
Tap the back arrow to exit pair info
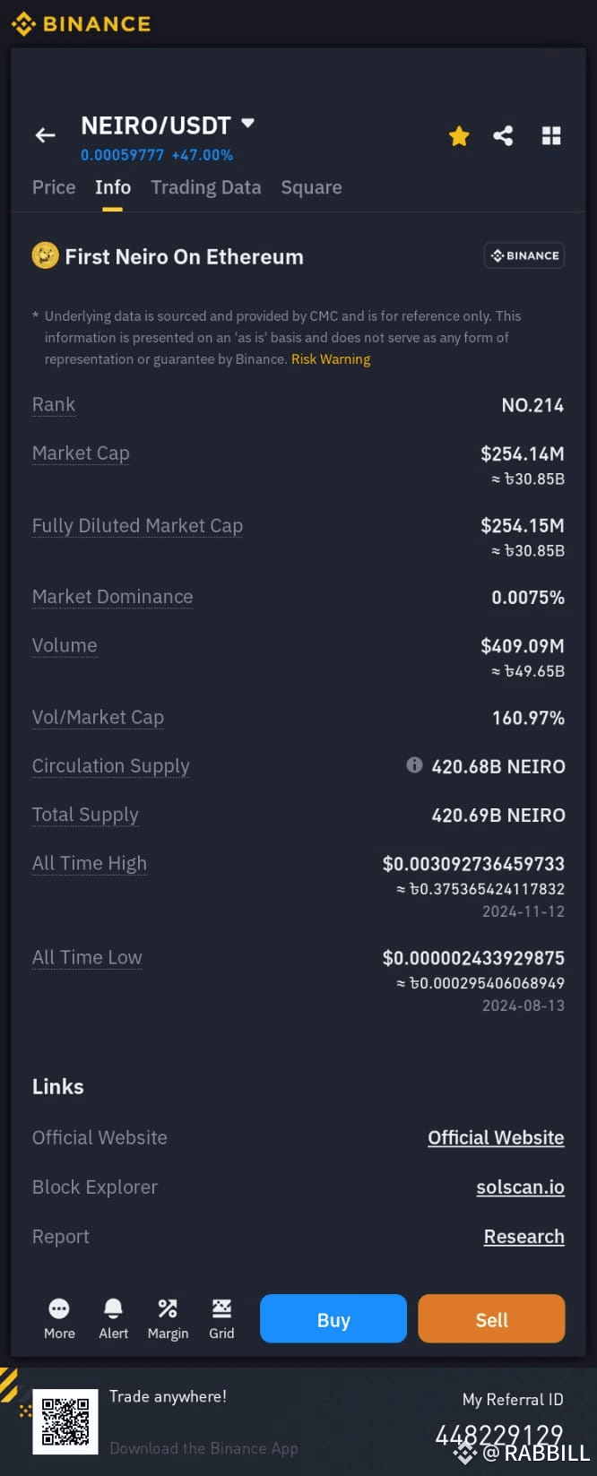pyautogui.click(x=45, y=135)
